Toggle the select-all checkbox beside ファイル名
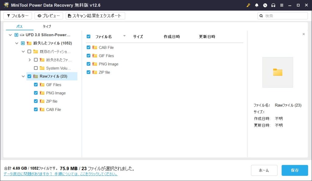 click(89, 36)
